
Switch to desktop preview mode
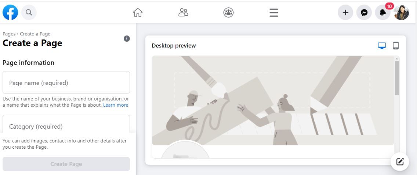(382, 46)
